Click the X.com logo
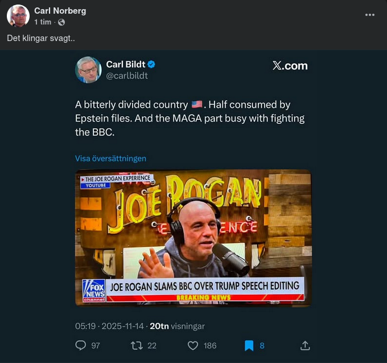The width and height of the screenshot is (387, 363). point(290,66)
